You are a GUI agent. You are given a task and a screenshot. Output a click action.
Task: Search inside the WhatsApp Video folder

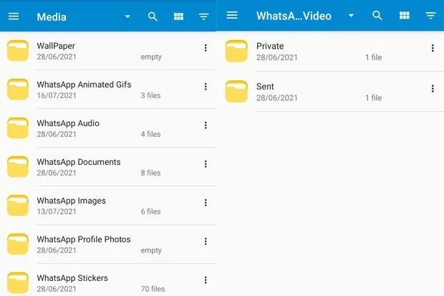click(x=377, y=16)
